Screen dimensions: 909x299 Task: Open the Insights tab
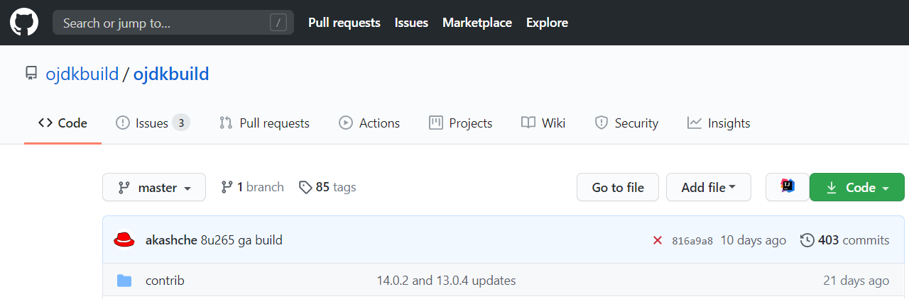click(x=719, y=123)
